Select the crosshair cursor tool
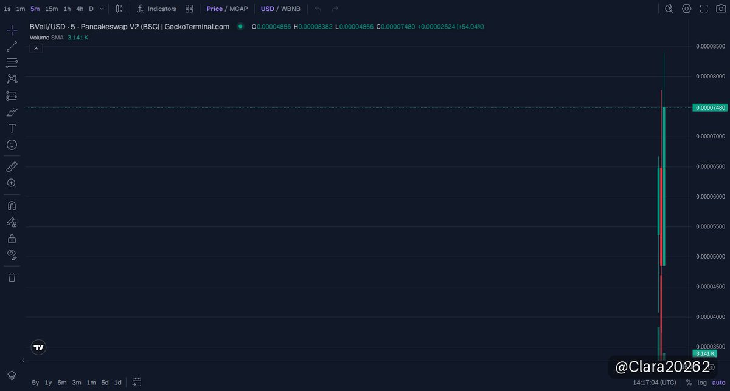This screenshot has width=730, height=391. click(12, 30)
